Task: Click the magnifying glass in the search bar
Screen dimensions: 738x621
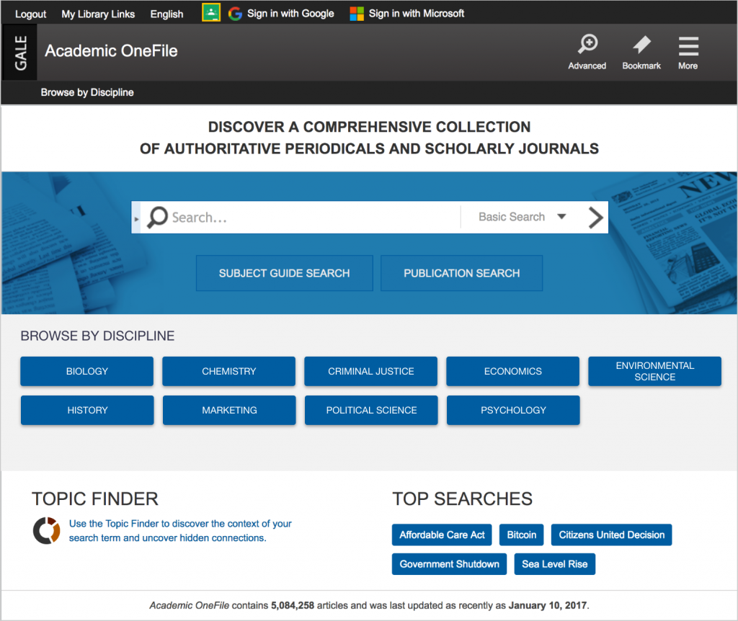Action: [157, 217]
